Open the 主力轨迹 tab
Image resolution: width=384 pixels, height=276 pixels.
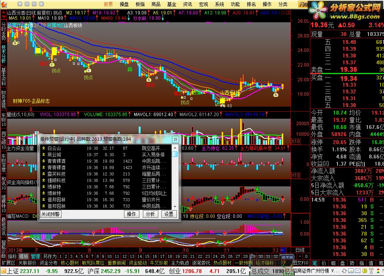click(180, 263)
